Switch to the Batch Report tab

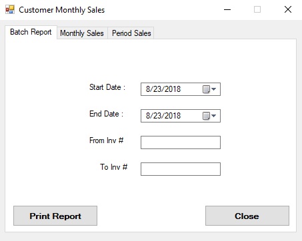[x=31, y=33]
